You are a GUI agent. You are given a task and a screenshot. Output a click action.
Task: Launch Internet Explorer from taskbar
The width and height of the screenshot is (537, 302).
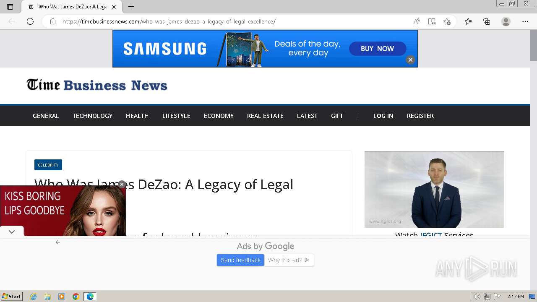(x=34, y=297)
